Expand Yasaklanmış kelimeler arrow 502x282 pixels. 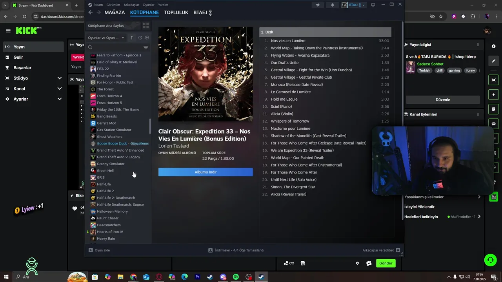479,197
